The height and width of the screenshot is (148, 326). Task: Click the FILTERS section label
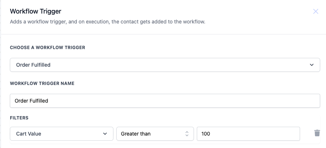click(19, 118)
